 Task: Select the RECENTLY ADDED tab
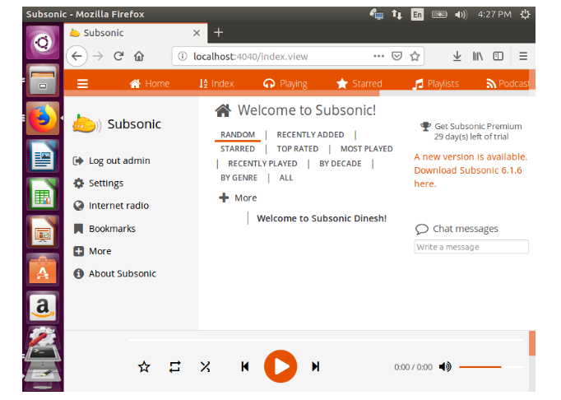[x=310, y=135]
